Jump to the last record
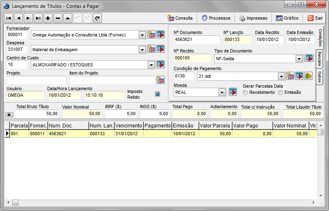 (38, 18)
